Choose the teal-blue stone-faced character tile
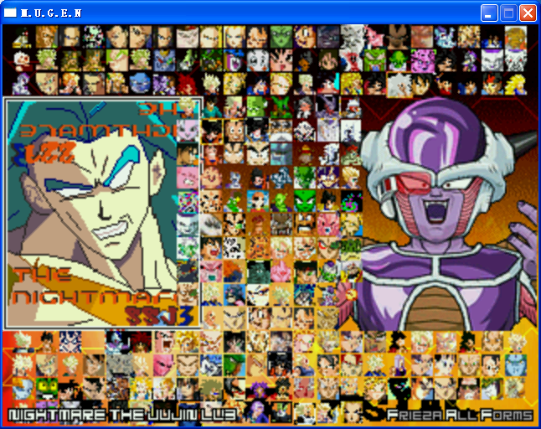This screenshot has width=541, height=429. click(281, 154)
